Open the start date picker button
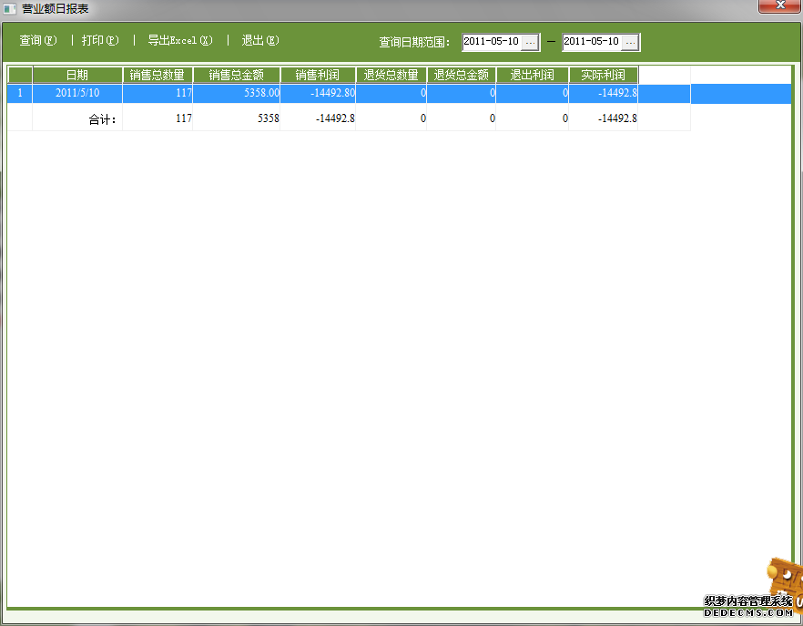 click(x=530, y=42)
